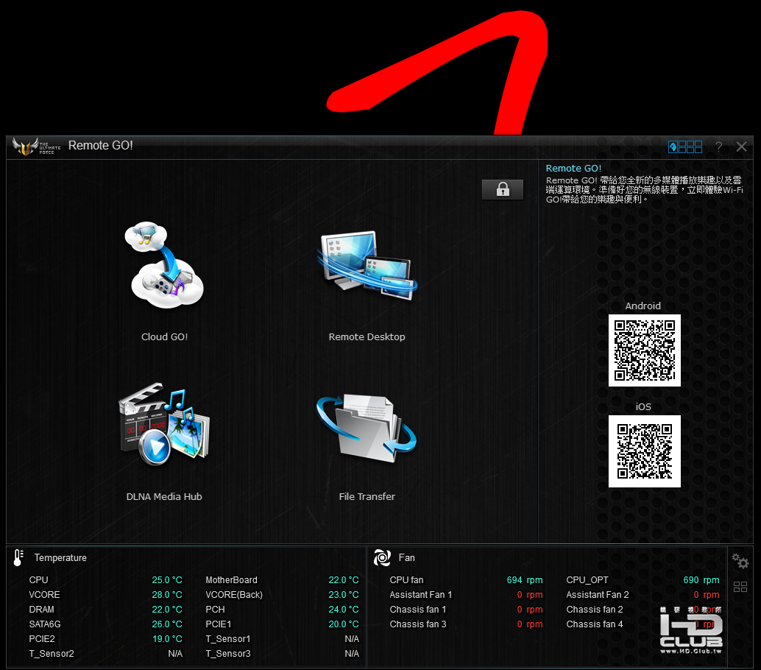Click the Chassis fan 3 label

point(418,624)
